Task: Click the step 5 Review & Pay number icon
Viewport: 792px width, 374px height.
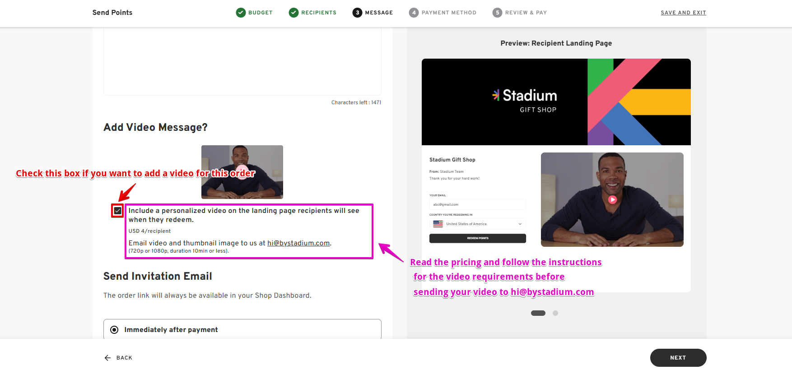Action: tap(497, 13)
